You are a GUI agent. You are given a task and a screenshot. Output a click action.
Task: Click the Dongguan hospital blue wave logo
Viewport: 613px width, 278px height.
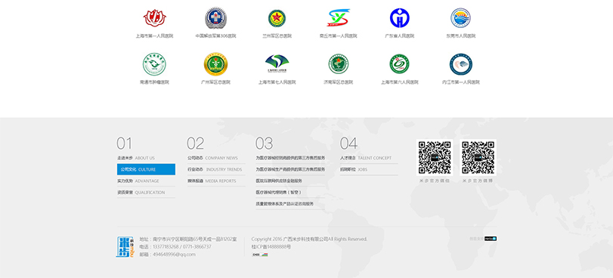click(460, 18)
